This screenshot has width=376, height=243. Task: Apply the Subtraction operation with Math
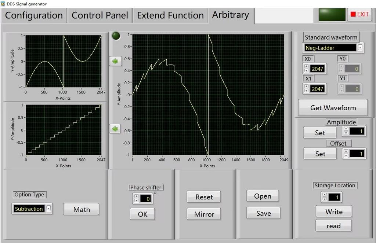[81, 209]
